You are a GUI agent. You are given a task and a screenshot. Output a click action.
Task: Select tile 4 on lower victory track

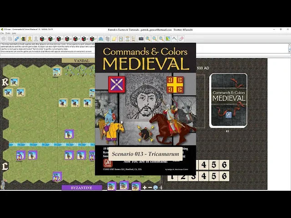coord(204,176)
